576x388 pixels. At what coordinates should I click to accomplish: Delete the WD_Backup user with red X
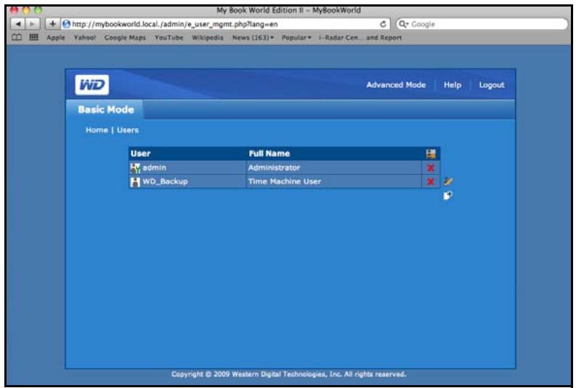click(x=431, y=182)
